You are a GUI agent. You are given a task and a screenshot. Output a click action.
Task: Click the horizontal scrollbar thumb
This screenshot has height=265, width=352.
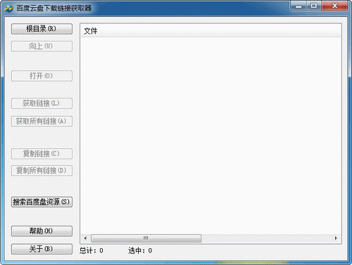click(146, 238)
